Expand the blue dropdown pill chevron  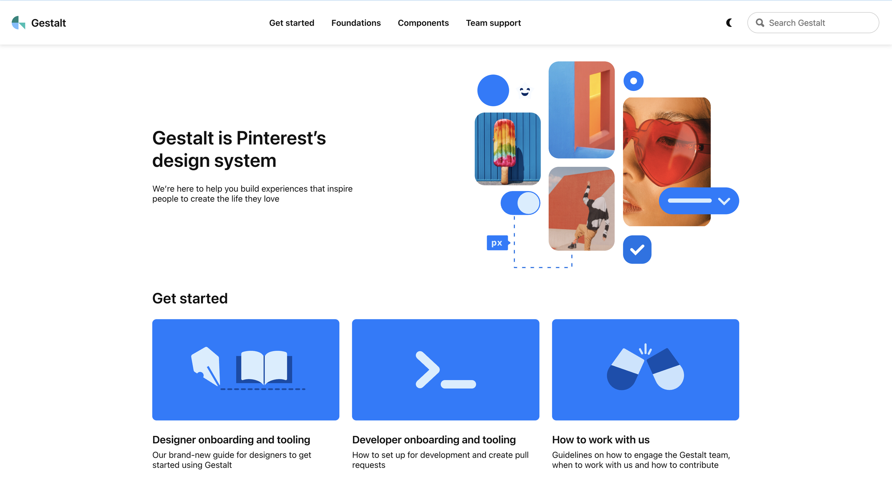(x=724, y=201)
